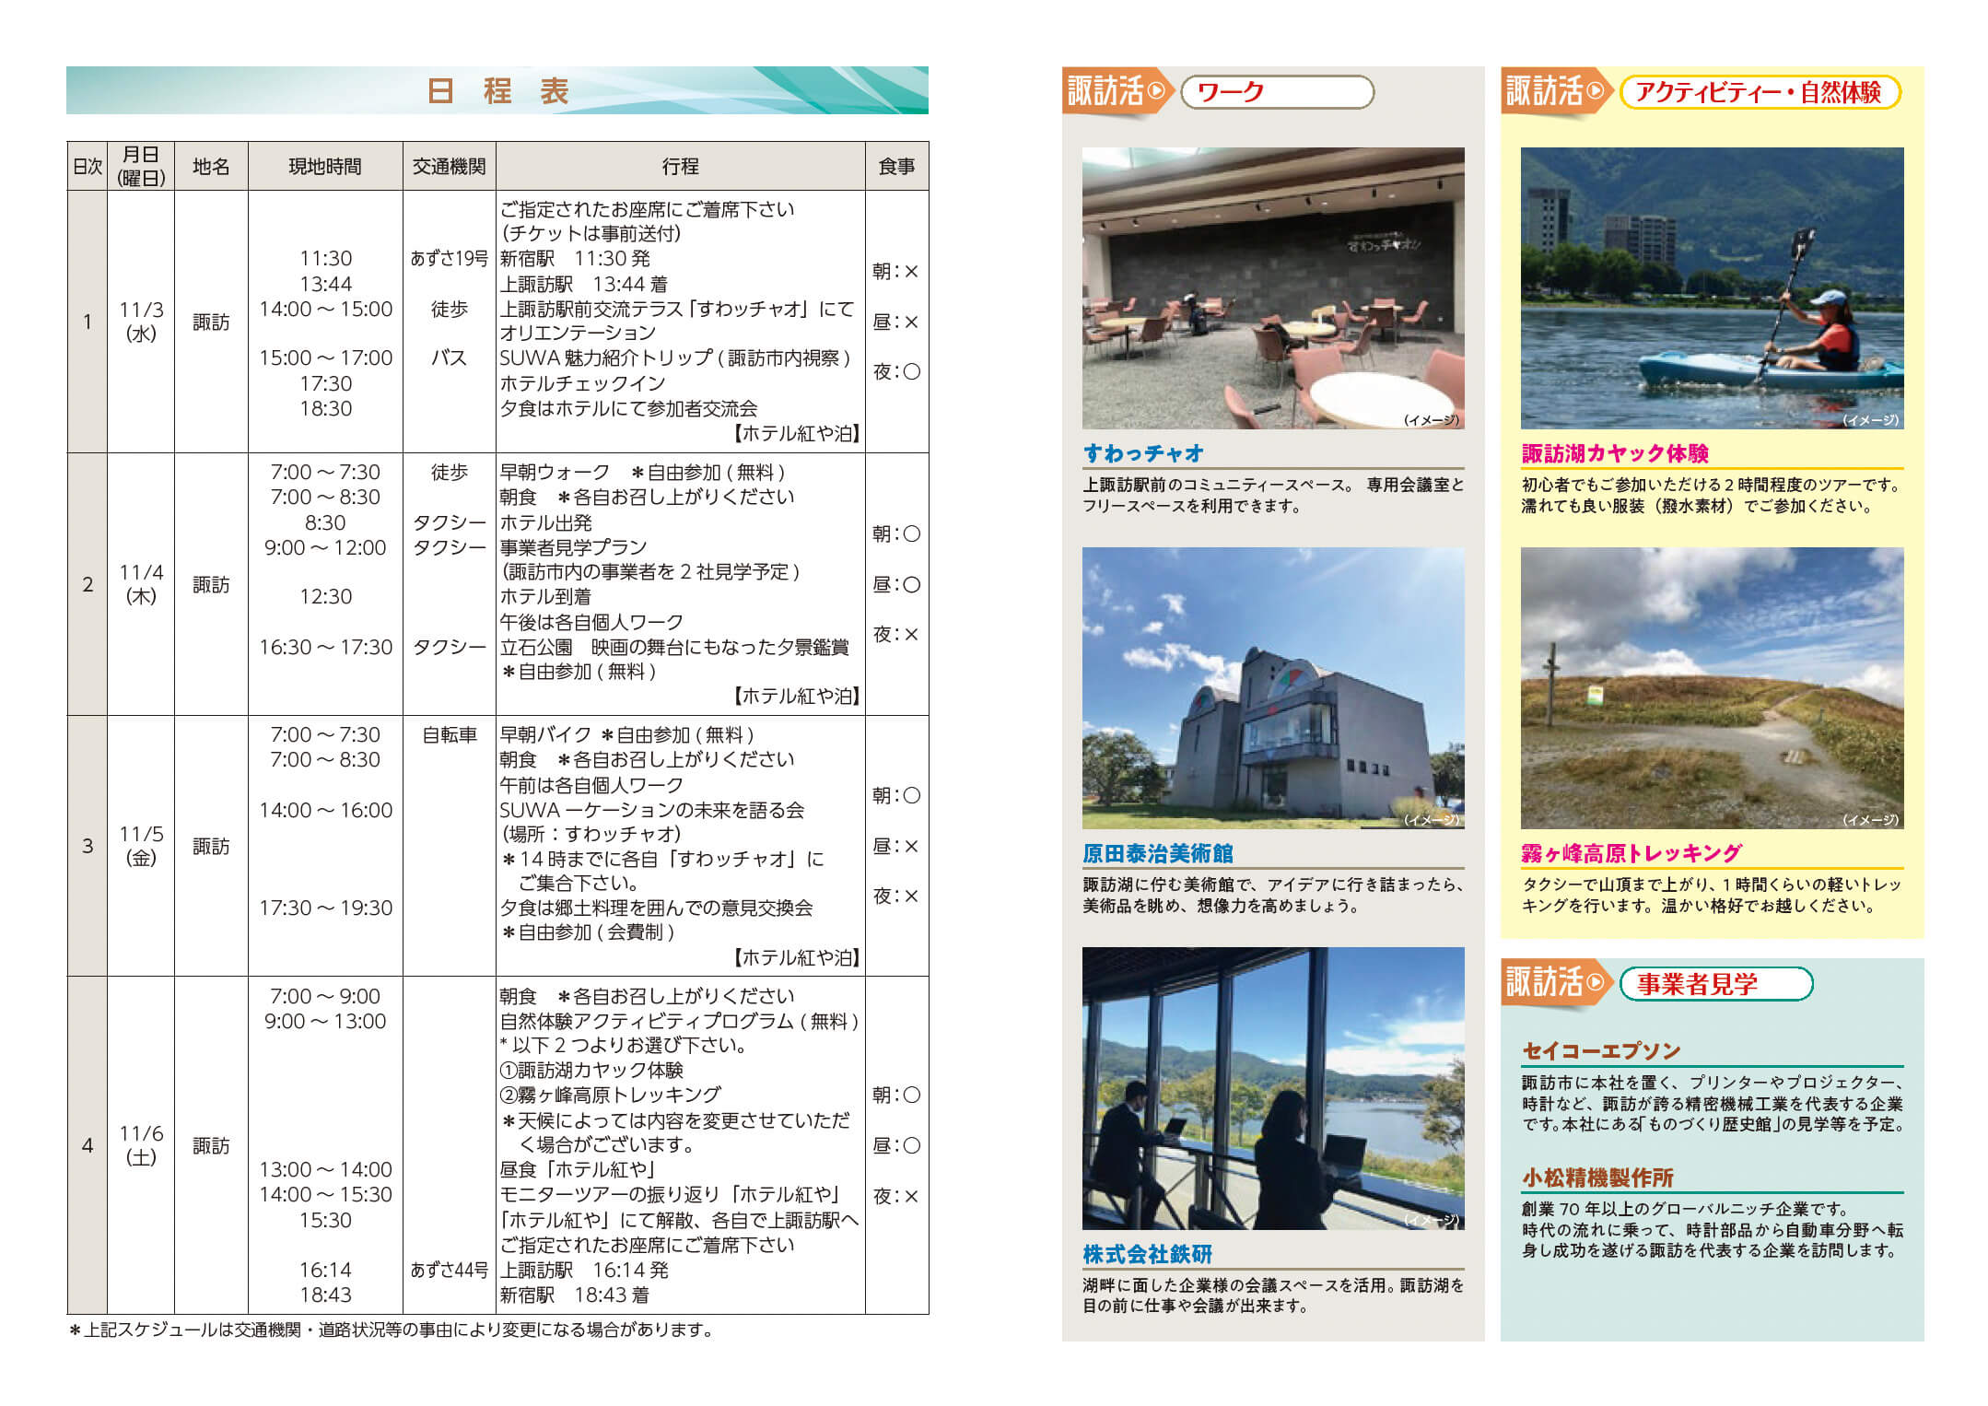This screenshot has width=1988, height=1406.
Task: Click the 11/4 (木) date cell
Action: (x=141, y=584)
